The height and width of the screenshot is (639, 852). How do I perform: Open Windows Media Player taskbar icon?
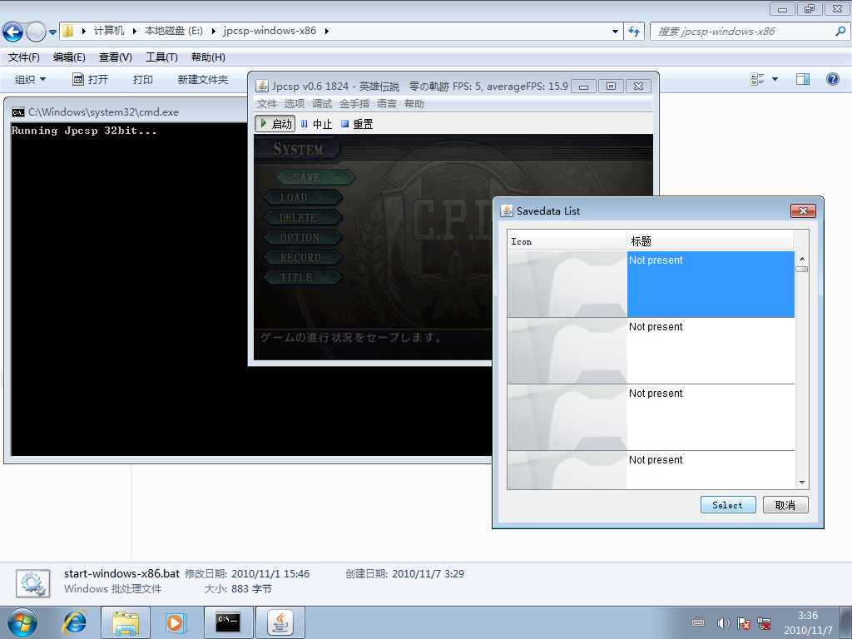176,622
